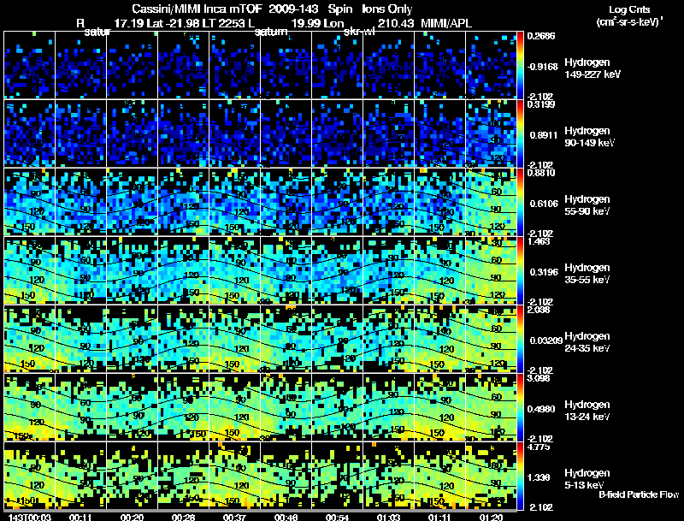Select the Hydrogen 90-149 keV color scale

coord(522,133)
